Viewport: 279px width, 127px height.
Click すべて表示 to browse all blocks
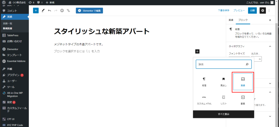[x=223, y=114]
